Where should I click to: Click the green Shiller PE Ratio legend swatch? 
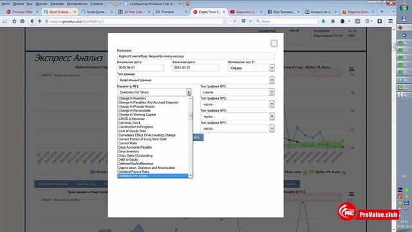(x=312, y=172)
